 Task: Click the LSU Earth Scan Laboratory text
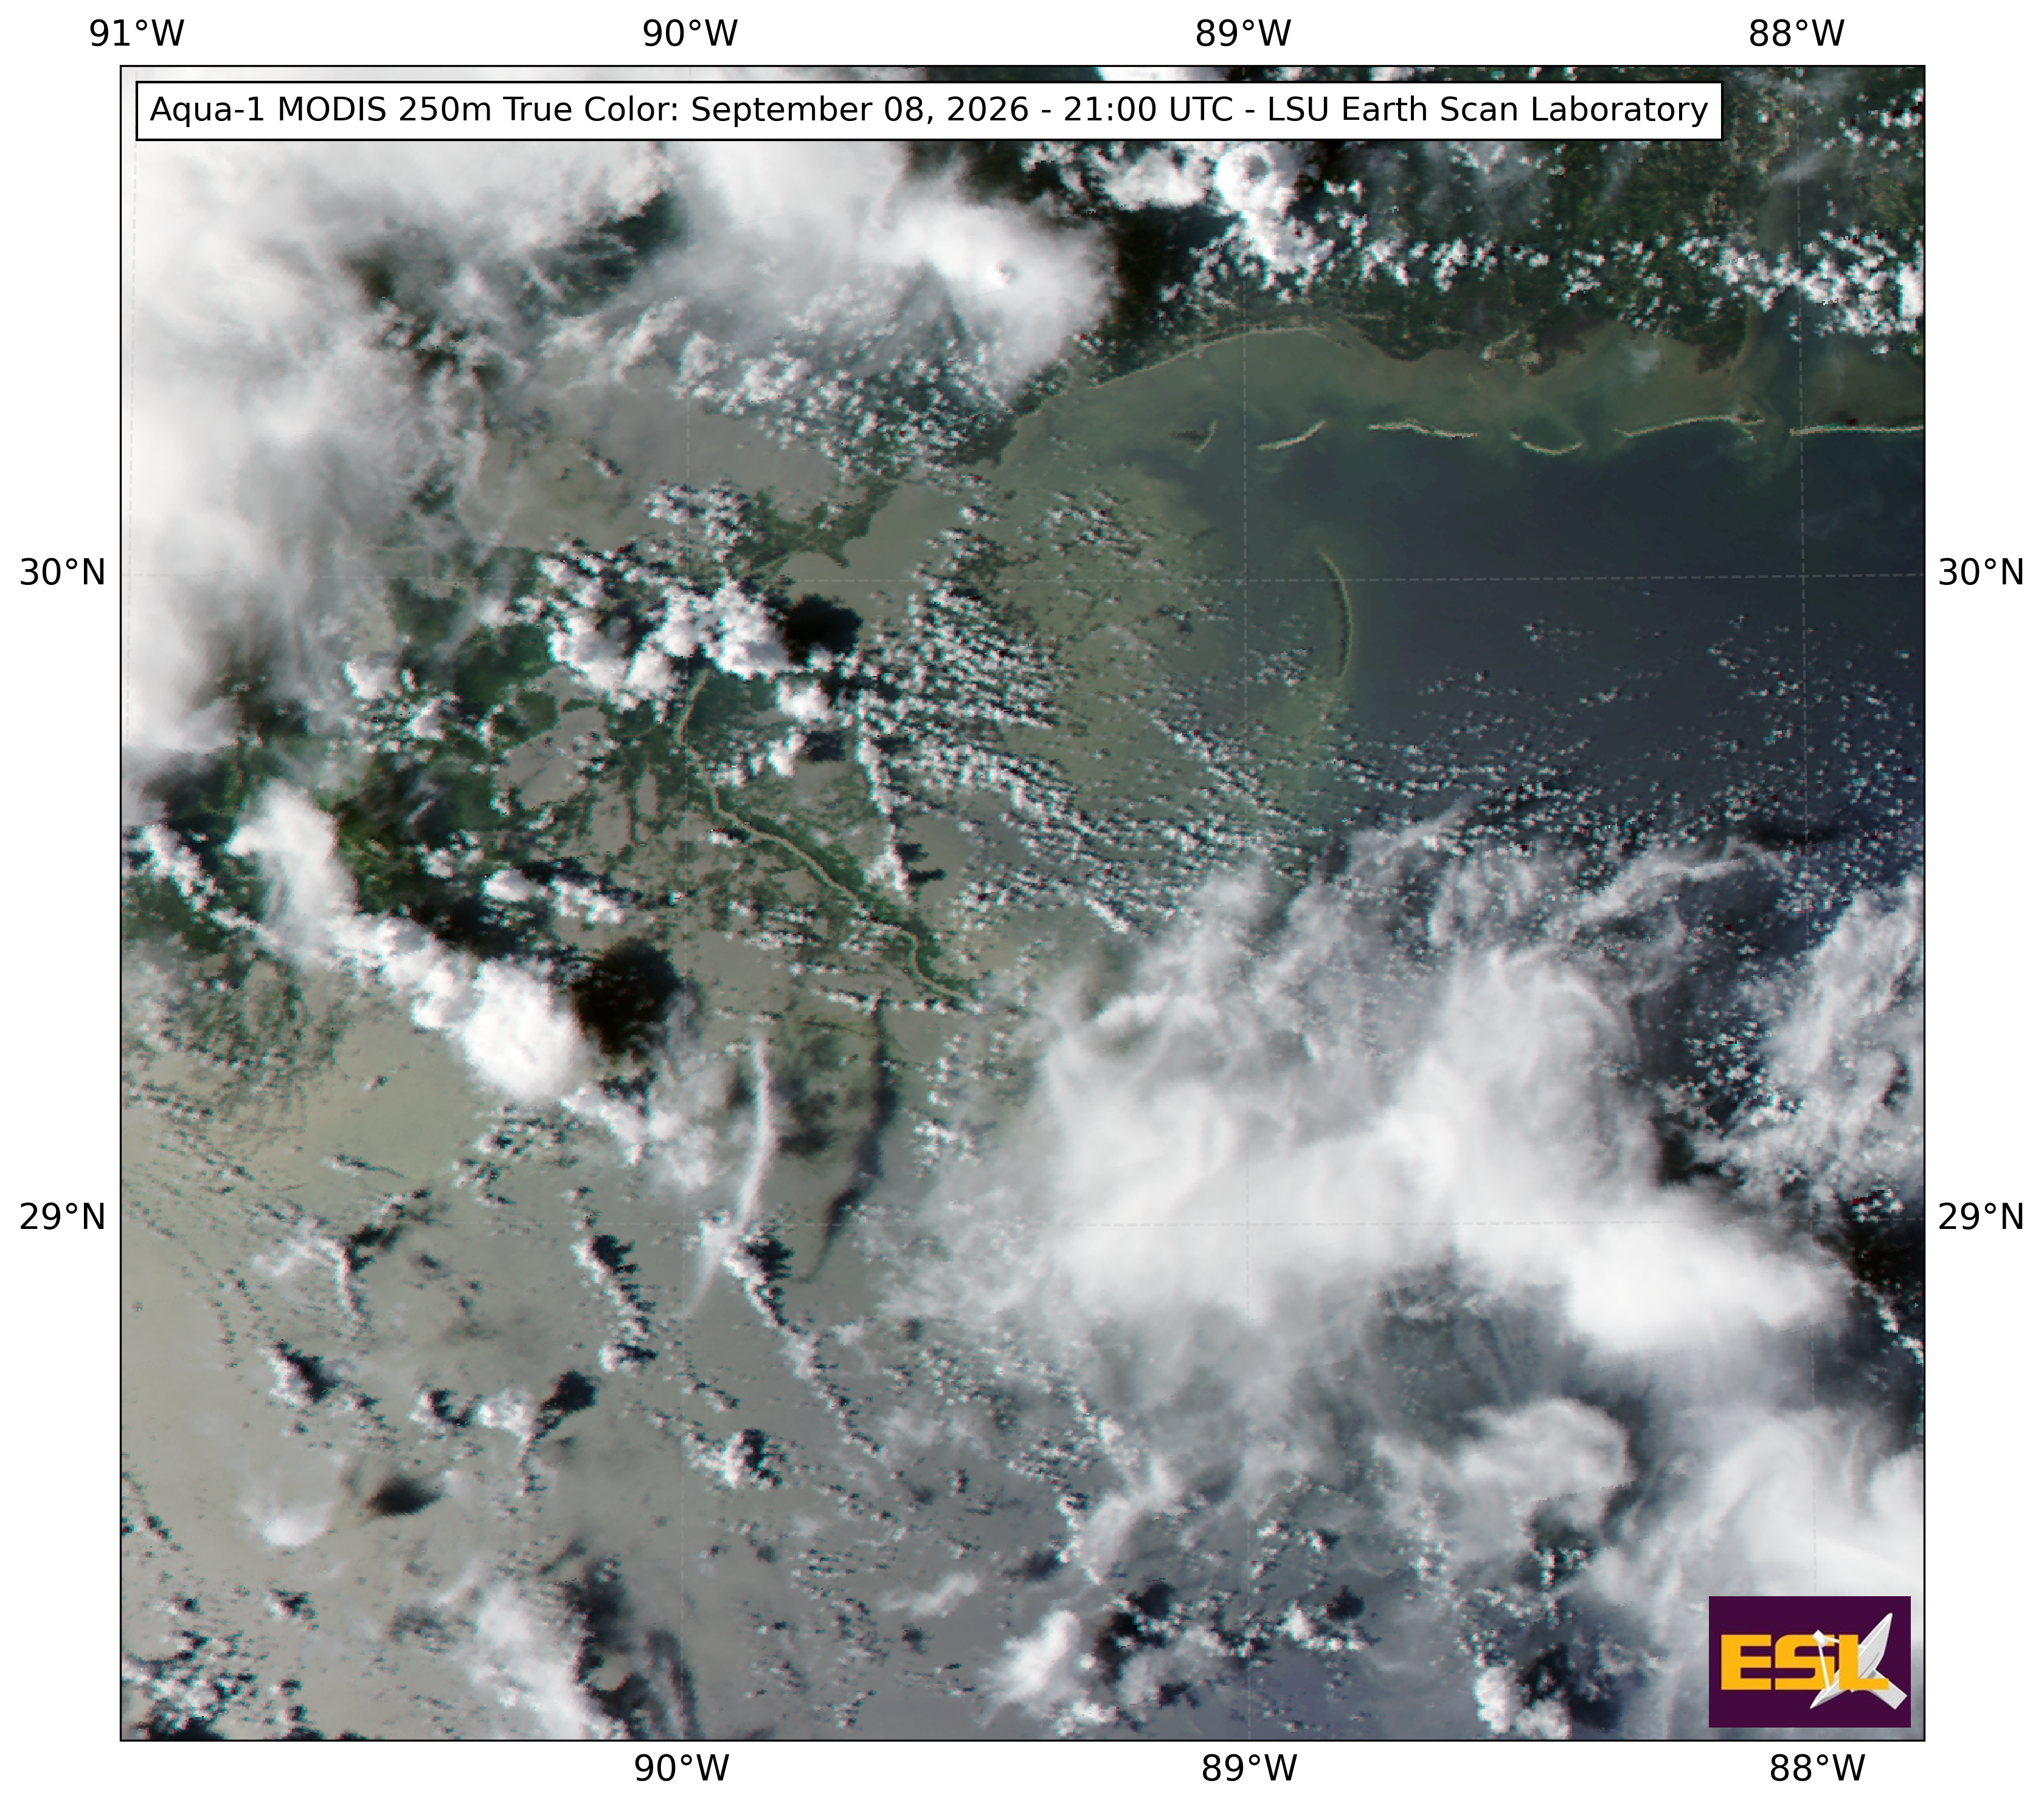pos(1487,110)
